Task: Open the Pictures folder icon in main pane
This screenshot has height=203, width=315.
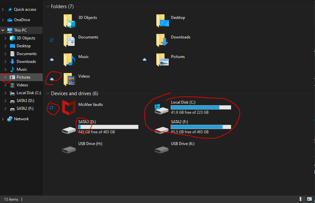Action: 162,60
